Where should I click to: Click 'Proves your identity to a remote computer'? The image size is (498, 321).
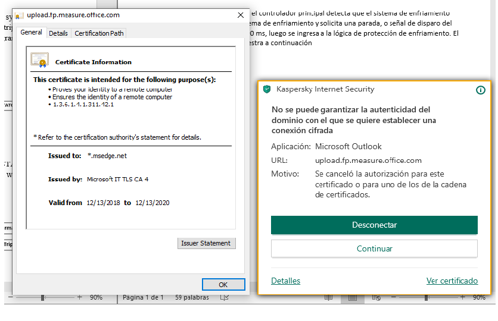(x=112, y=89)
